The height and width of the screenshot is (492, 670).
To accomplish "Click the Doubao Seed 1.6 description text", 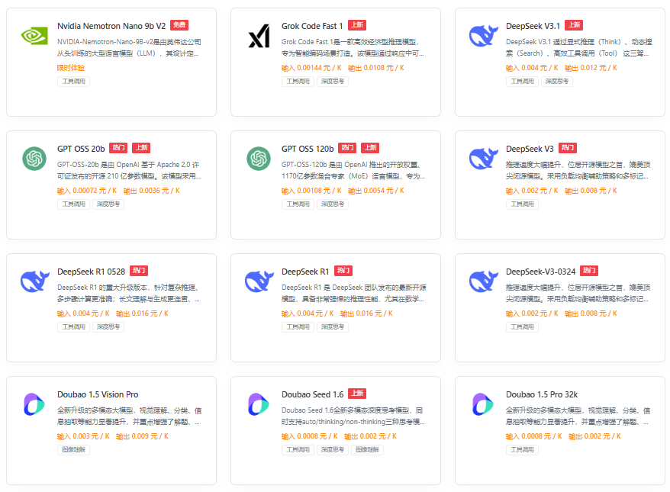I will [353, 416].
